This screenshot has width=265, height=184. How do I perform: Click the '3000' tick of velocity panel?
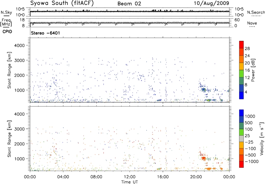[20, 129]
